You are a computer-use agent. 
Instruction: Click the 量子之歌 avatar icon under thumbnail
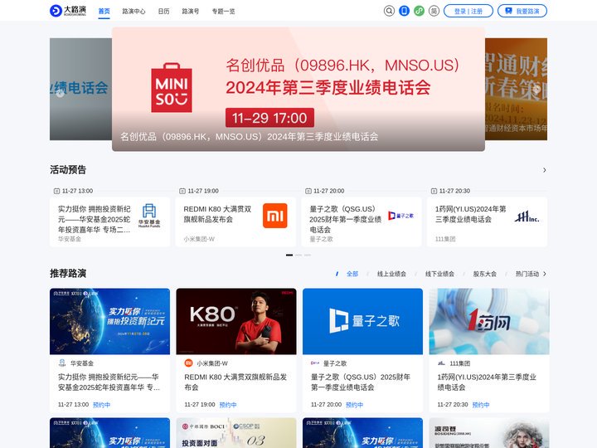pos(315,363)
